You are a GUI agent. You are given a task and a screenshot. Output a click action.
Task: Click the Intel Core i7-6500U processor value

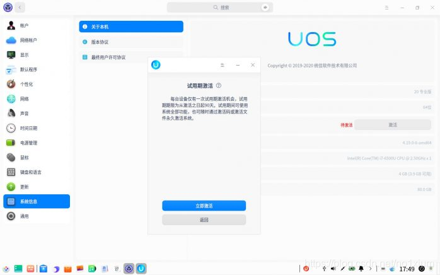[389, 158]
